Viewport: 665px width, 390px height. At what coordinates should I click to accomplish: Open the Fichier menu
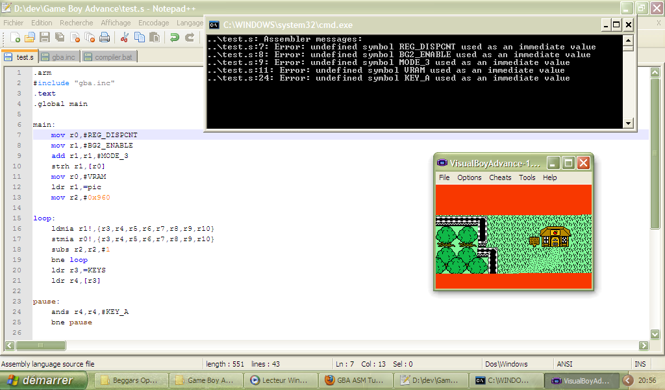tap(14, 23)
